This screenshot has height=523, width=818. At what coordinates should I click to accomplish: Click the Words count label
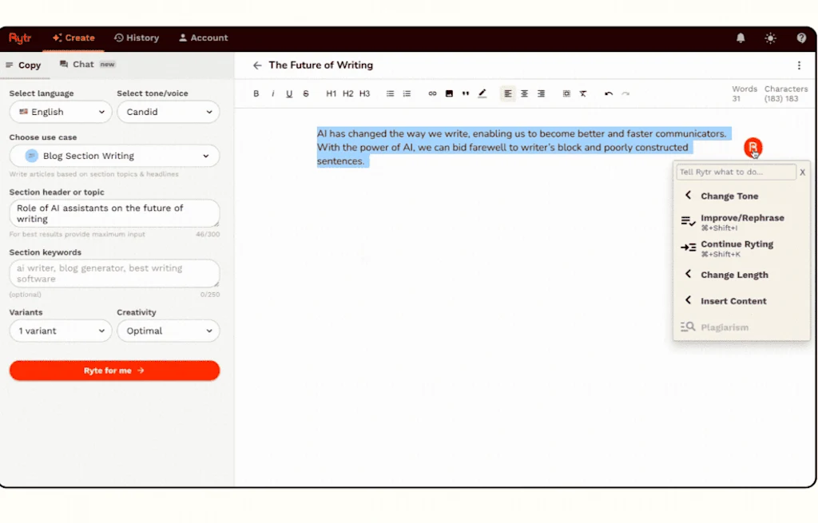tap(744, 89)
